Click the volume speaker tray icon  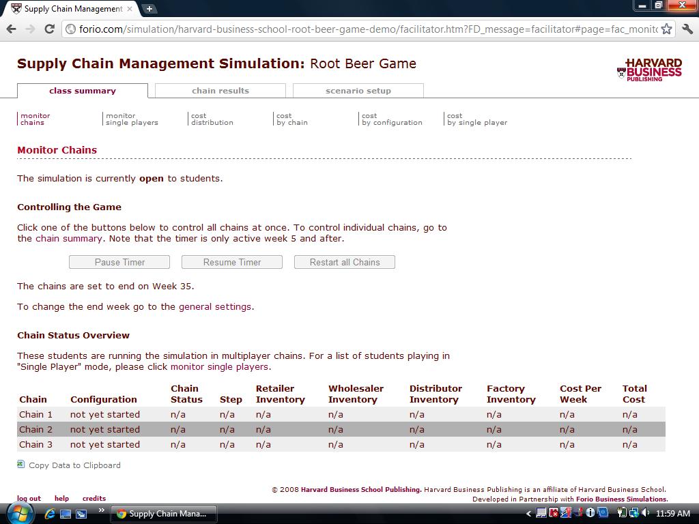[645, 513]
